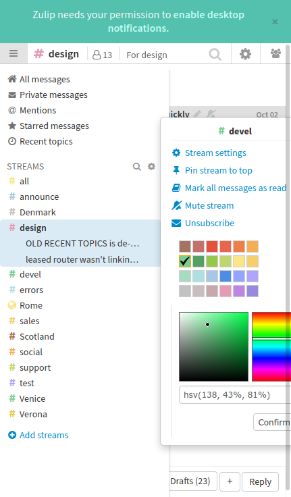This screenshot has height=497, width=291.
Task: Open stream management gear next to STREAMS
Action: tap(151, 166)
